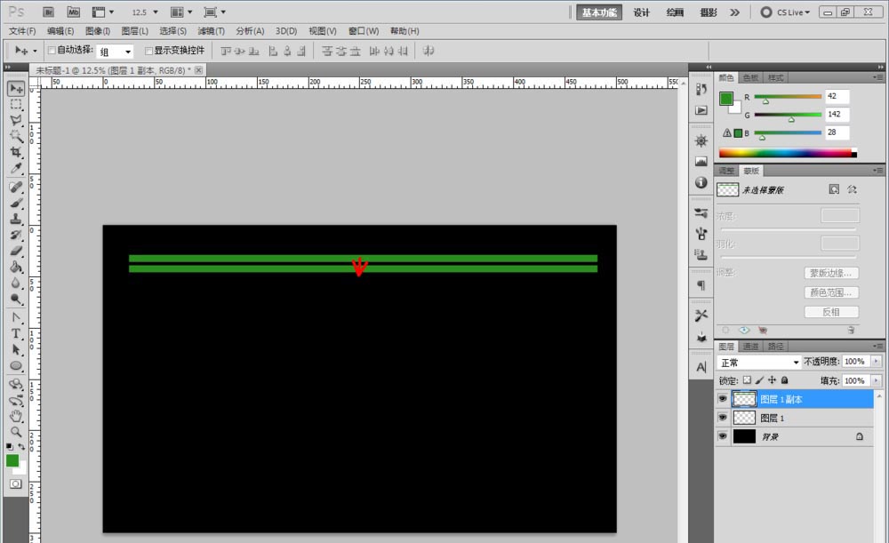Open the Info panel icon
This screenshot has width=889, height=543.
pyautogui.click(x=701, y=182)
